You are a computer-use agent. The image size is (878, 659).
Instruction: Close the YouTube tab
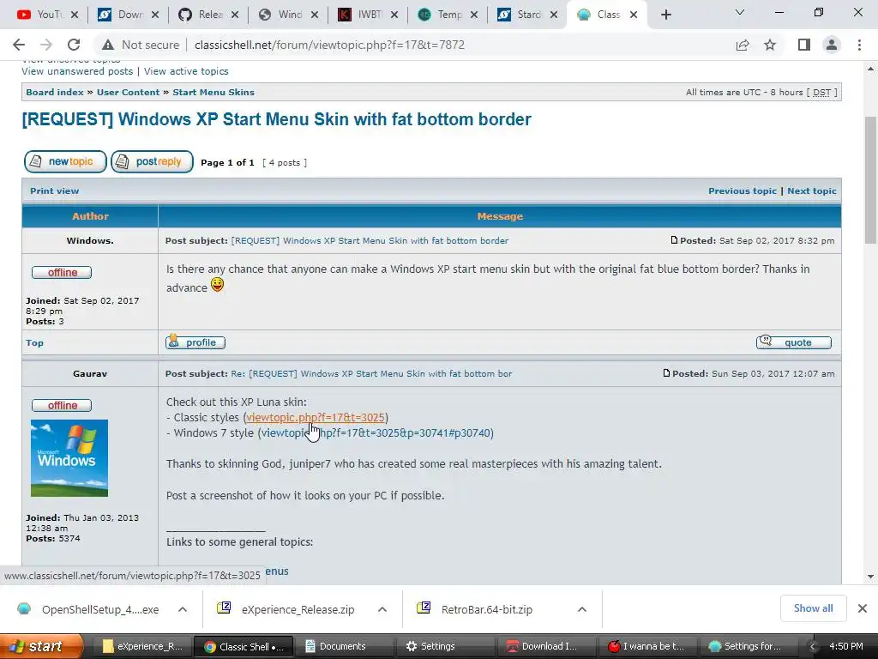75,15
